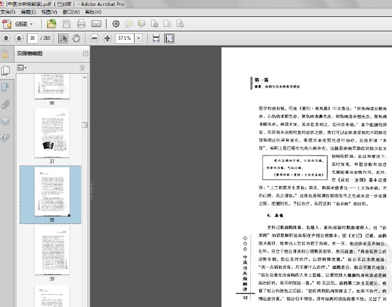Toggle fit one full page view
Image resolution: width=392 pixels, height=307 pixels.
click(x=169, y=39)
